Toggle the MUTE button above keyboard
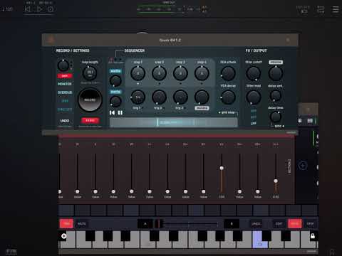 [82, 223]
